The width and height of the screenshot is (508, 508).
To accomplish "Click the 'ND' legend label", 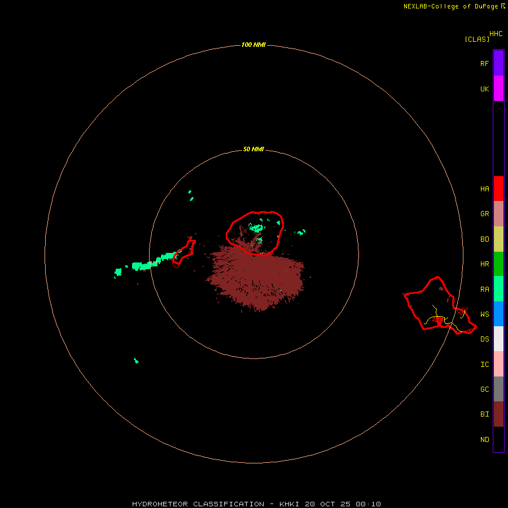I will click(484, 440).
